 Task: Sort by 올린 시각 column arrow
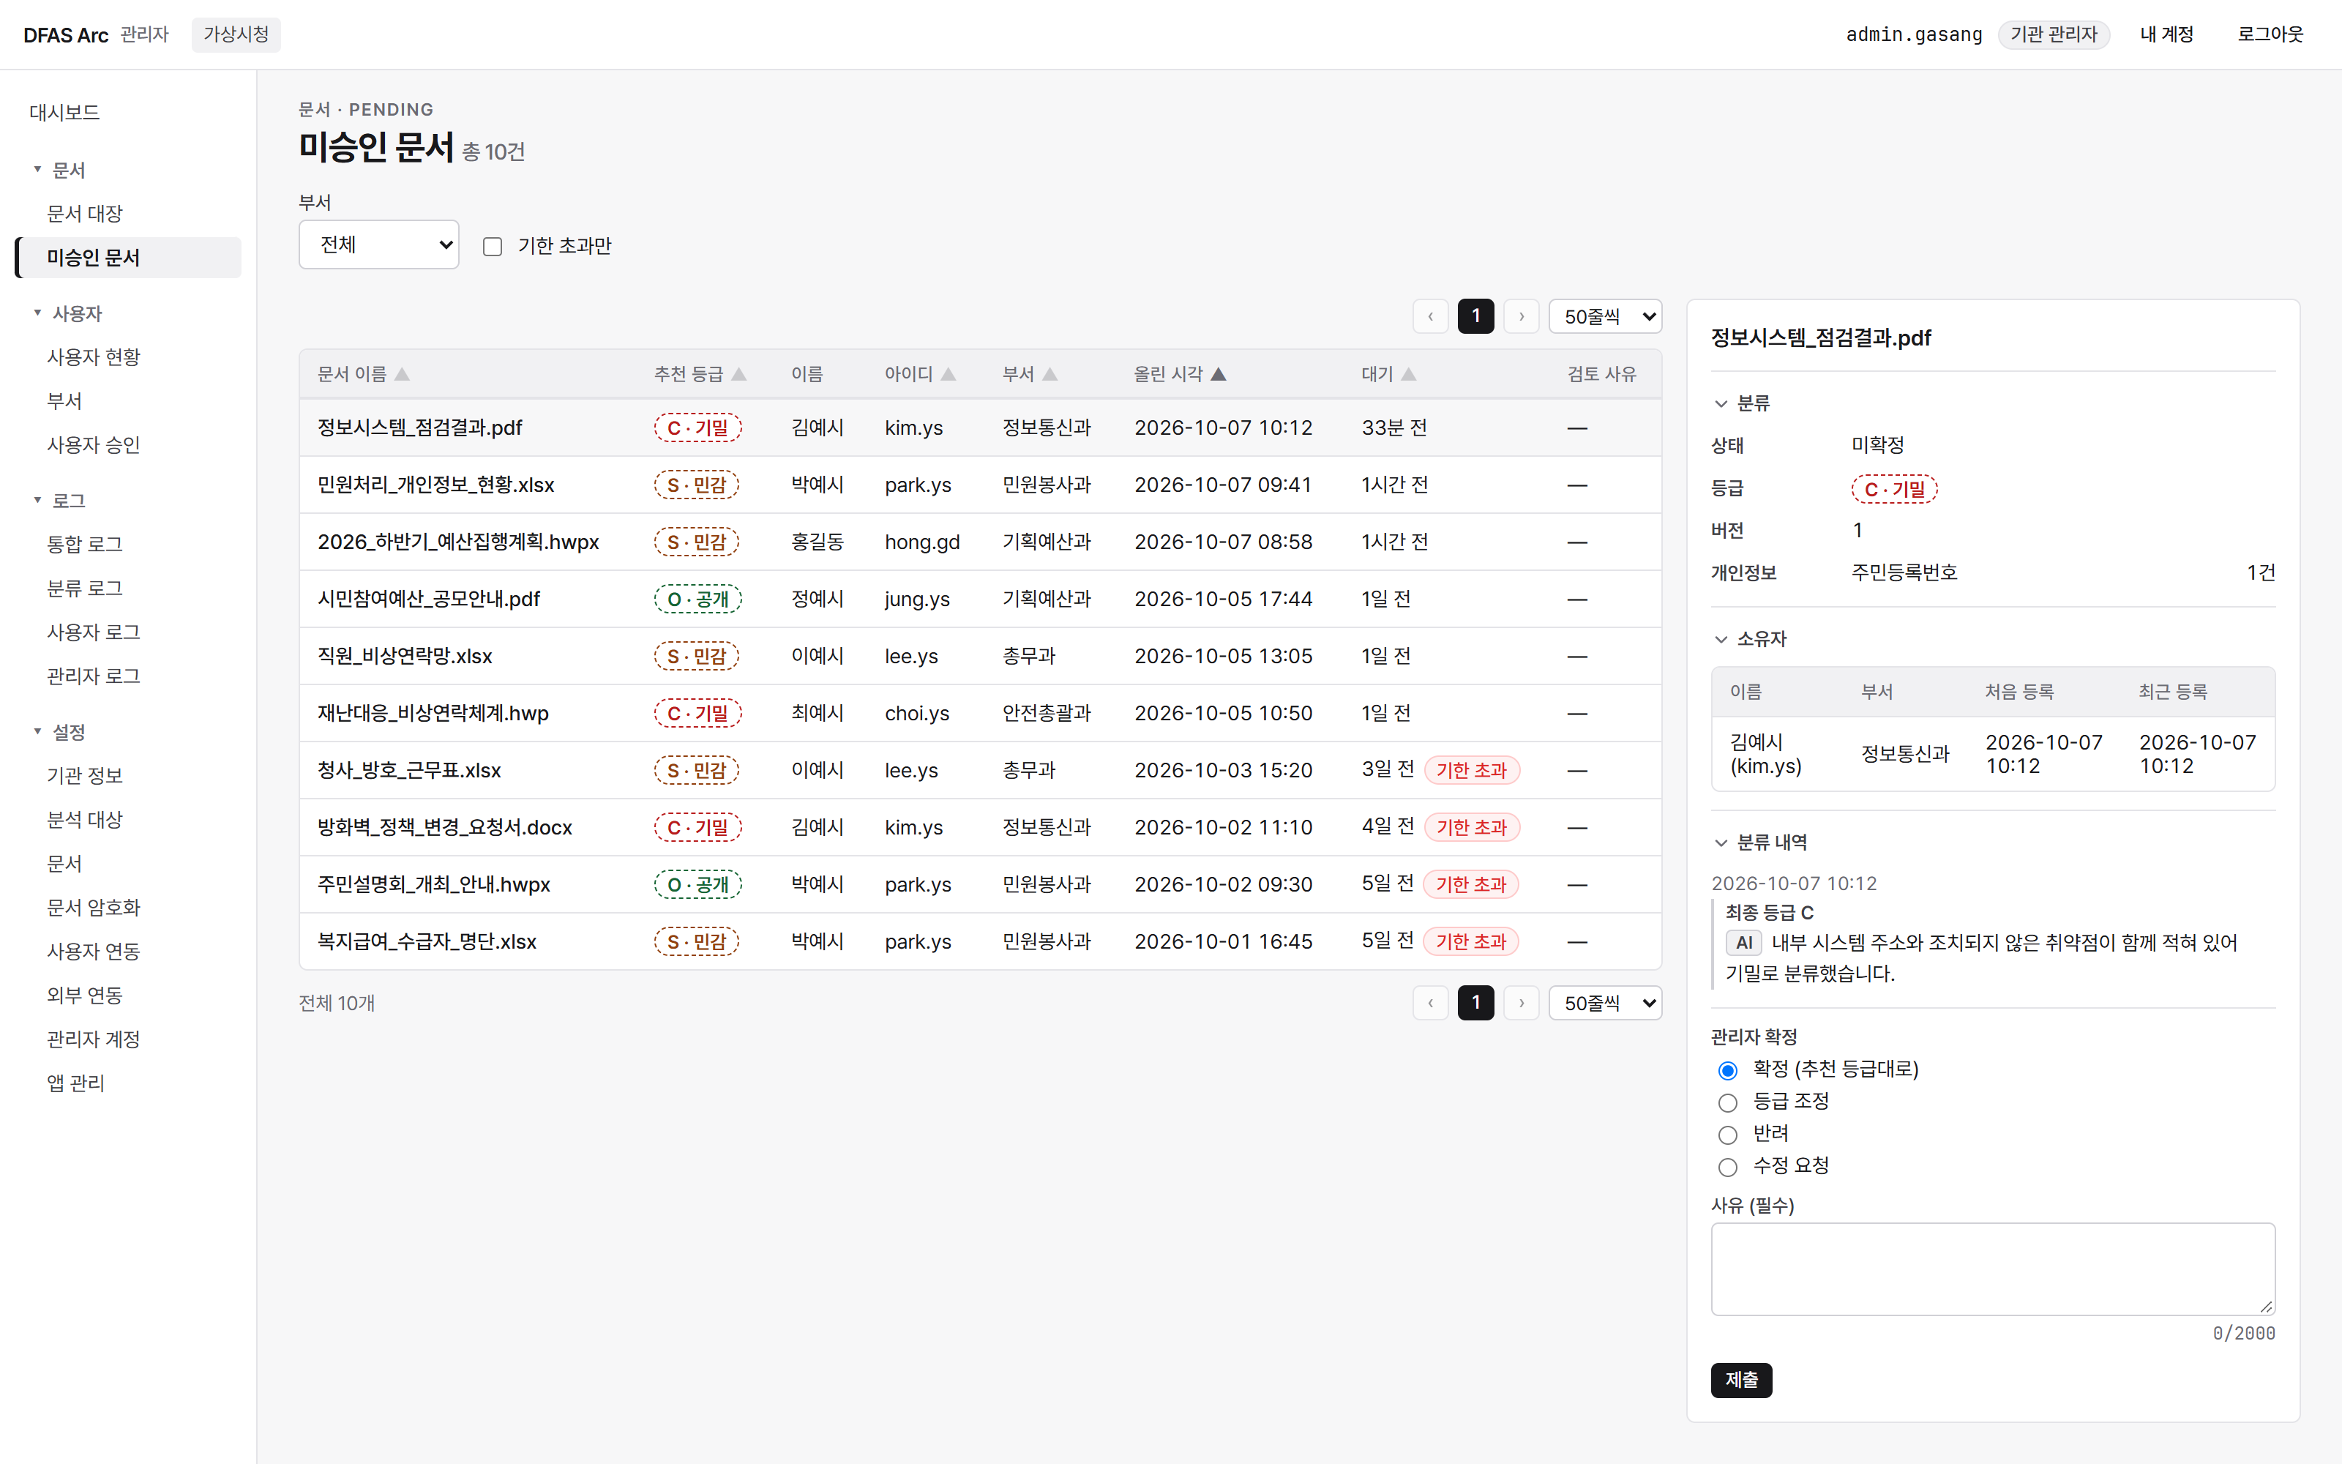(x=1219, y=374)
